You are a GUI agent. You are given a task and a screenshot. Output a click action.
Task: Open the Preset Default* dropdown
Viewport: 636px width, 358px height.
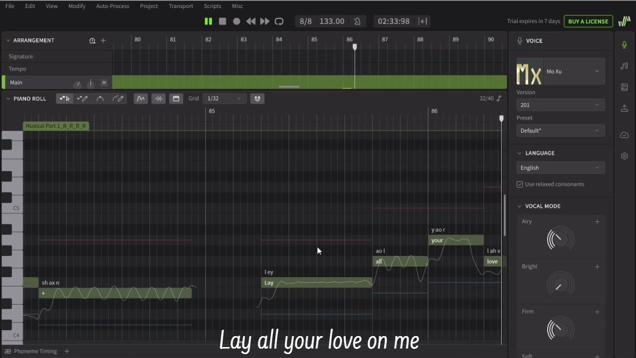pyautogui.click(x=560, y=130)
